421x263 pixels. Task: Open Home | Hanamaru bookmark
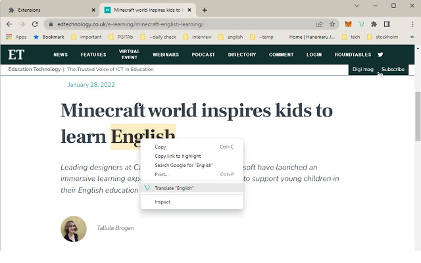pos(312,37)
